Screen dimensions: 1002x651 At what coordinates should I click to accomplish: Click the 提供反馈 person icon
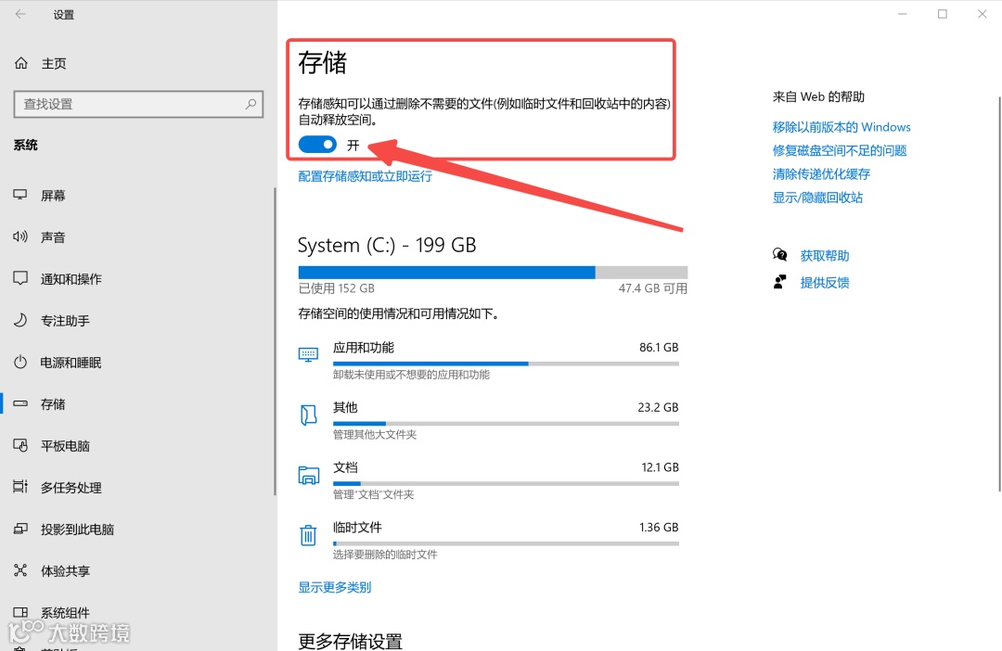[x=779, y=282]
